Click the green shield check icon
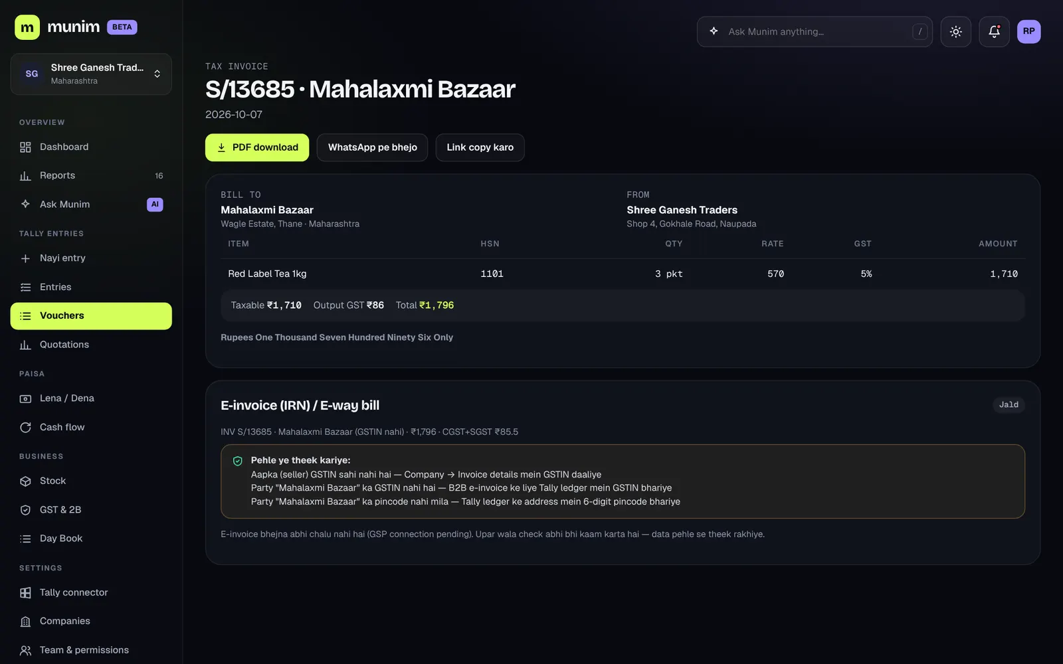Image resolution: width=1063 pixels, height=664 pixels. tap(238, 461)
